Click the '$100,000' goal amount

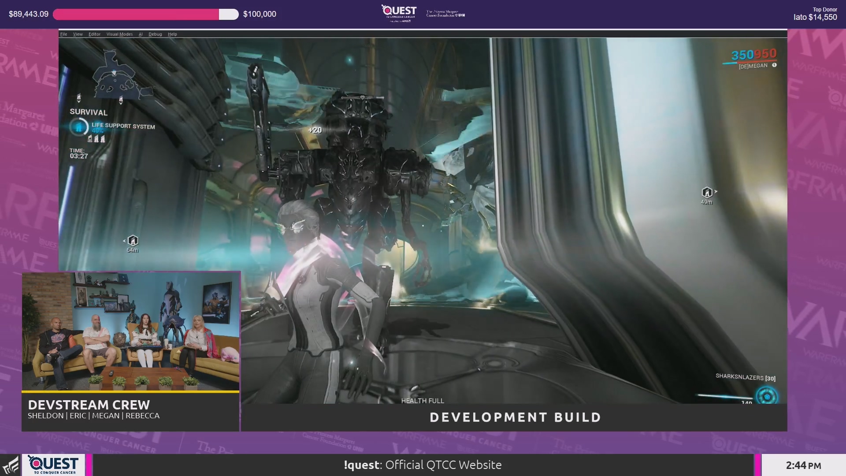tap(260, 14)
